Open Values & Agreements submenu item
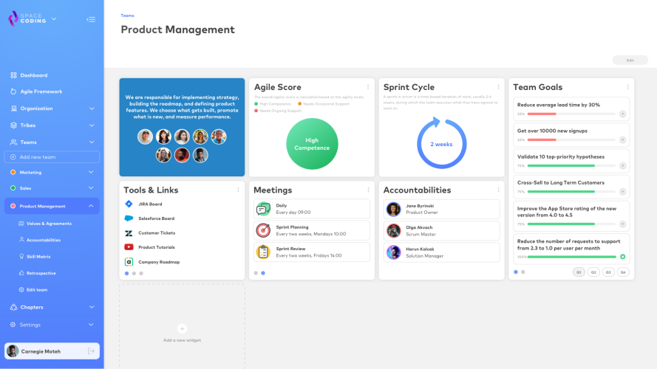657x369 pixels. [x=45, y=224]
